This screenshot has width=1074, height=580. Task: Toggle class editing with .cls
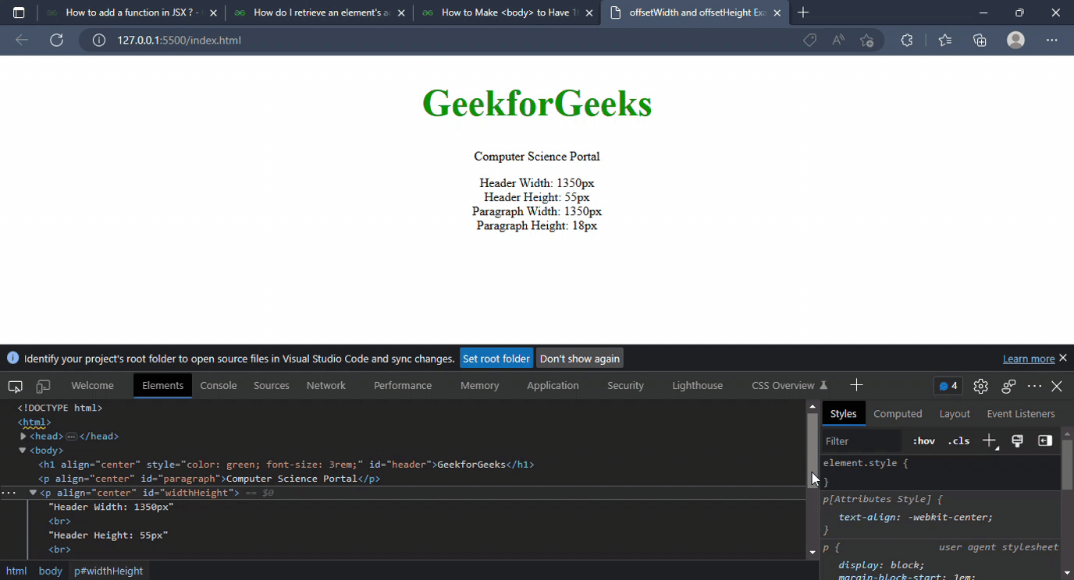(958, 440)
